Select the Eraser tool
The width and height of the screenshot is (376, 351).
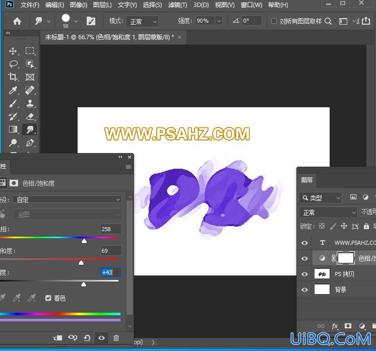[30, 117]
